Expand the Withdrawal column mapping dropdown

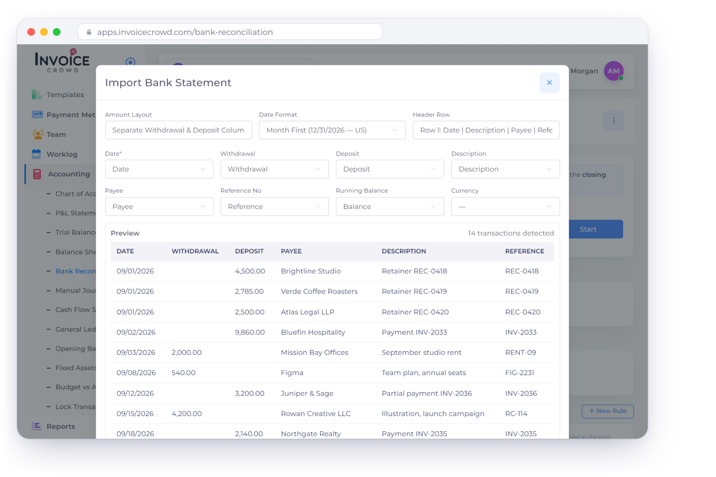pyautogui.click(x=275, y=169)
